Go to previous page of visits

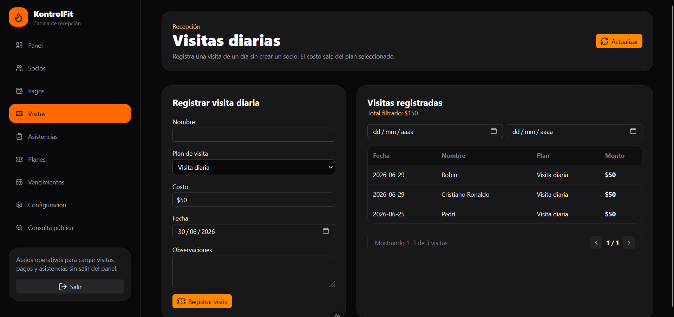point(596,243)
